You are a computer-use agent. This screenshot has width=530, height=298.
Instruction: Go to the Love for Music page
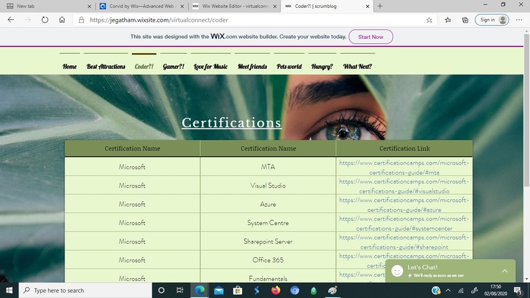click(210, 66)
